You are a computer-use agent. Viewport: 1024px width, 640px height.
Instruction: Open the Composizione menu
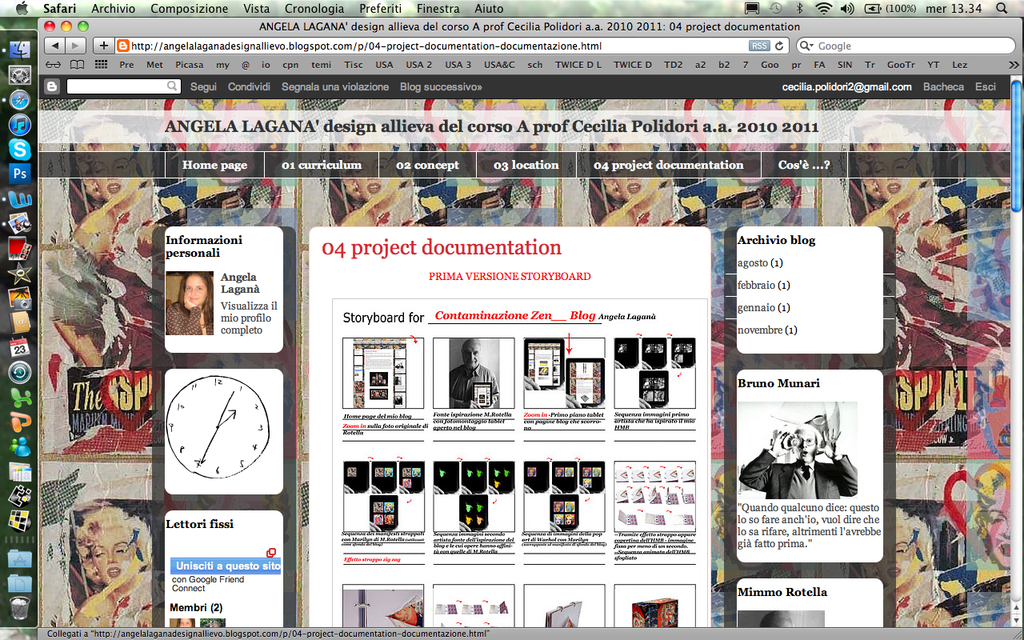(x=189, y=9)
